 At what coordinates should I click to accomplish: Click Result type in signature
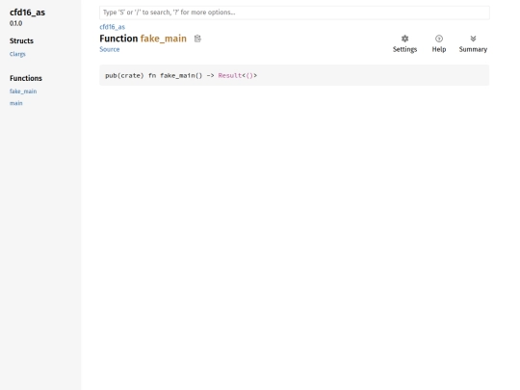[x=230, y=76]
